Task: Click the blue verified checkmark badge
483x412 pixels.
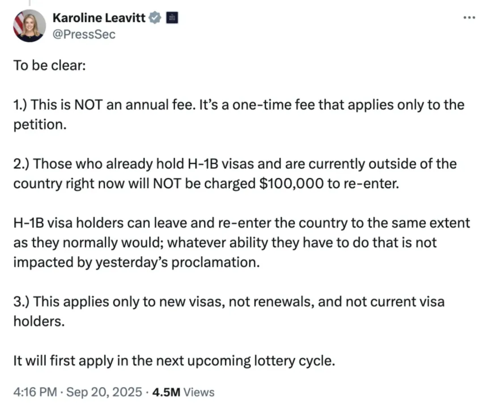Action: 155,18
